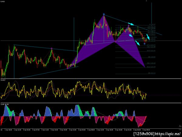Click the 261.8 Fibonacci level label

point(151,67)
